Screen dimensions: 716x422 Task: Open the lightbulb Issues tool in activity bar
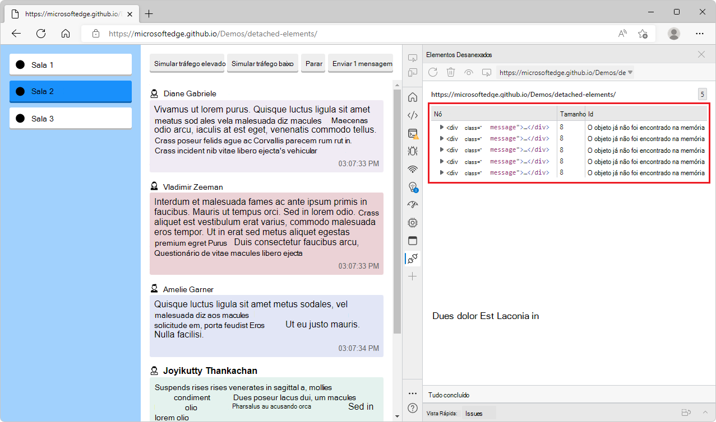coord(413,186)
